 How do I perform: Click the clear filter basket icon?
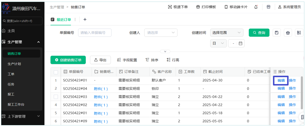288,33
